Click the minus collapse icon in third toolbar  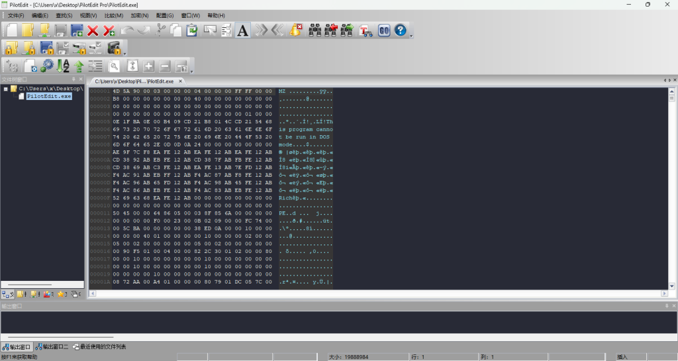[x=165, y=66]
